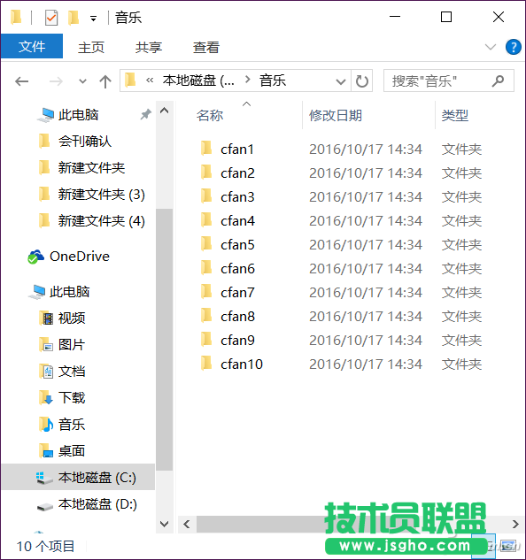Open the Quick Access Toolbar customize dropdown
The height and width of the screenshot is (560, 526).
tap(93, 19)
